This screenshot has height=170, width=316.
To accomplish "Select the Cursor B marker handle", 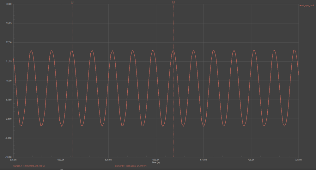I will point(173,2).
